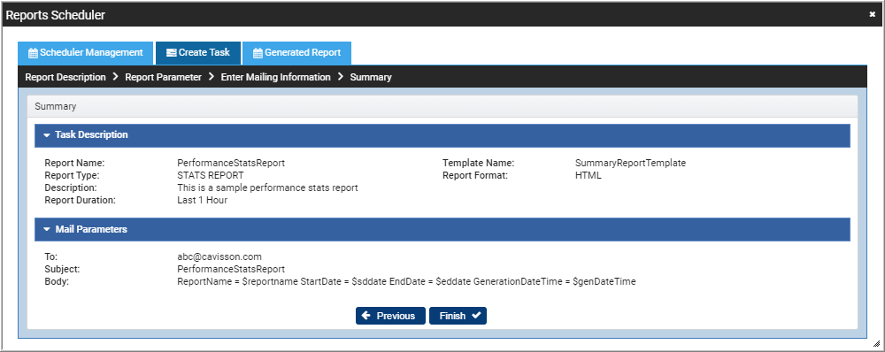Image resolution: width=885 pixels, height=352 pixels.
Task: Click the mail Body text value
Action: pos(406,281)
